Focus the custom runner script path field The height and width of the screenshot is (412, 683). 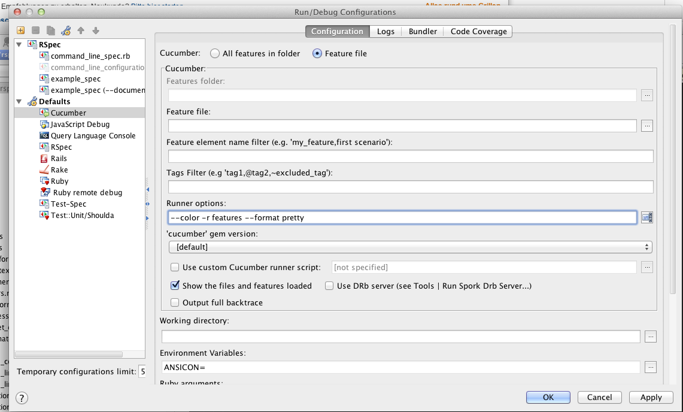[x=484, y=267]
